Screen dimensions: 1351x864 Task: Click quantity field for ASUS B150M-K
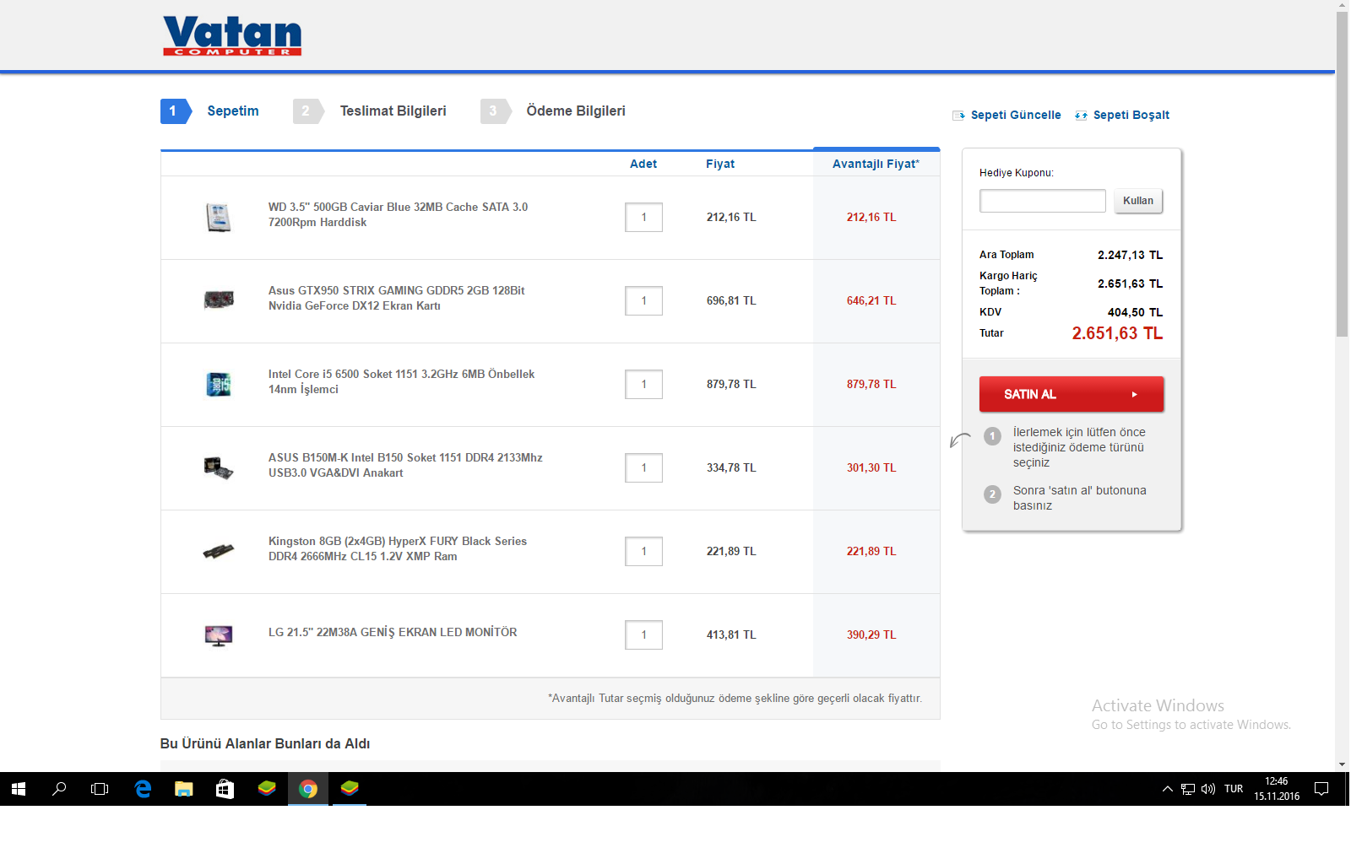pos(643,468)
